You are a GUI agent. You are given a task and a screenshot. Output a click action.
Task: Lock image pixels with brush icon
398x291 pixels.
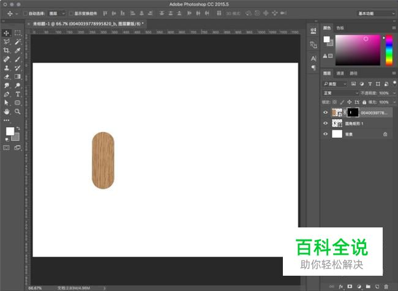342,102
